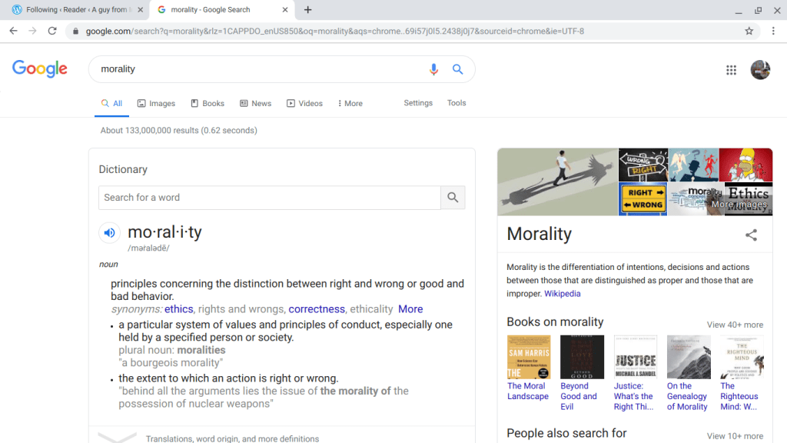This screenshot has height=443, width=787.
Task: Show more synonyms for morality
Action: (x=410, y=309)
